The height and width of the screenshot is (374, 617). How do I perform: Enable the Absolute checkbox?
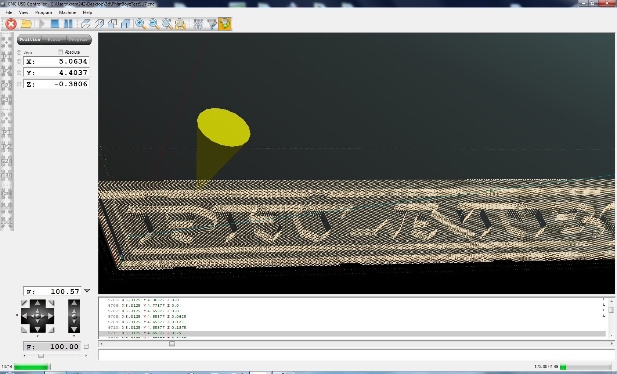pos(61,52)
